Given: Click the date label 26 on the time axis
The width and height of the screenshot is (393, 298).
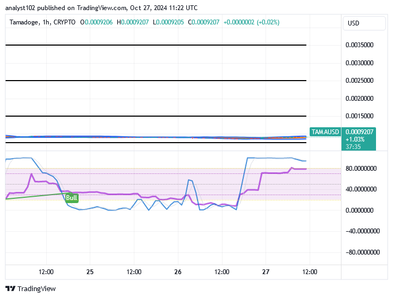Looking at the screenshot, I should pos(178,272).
